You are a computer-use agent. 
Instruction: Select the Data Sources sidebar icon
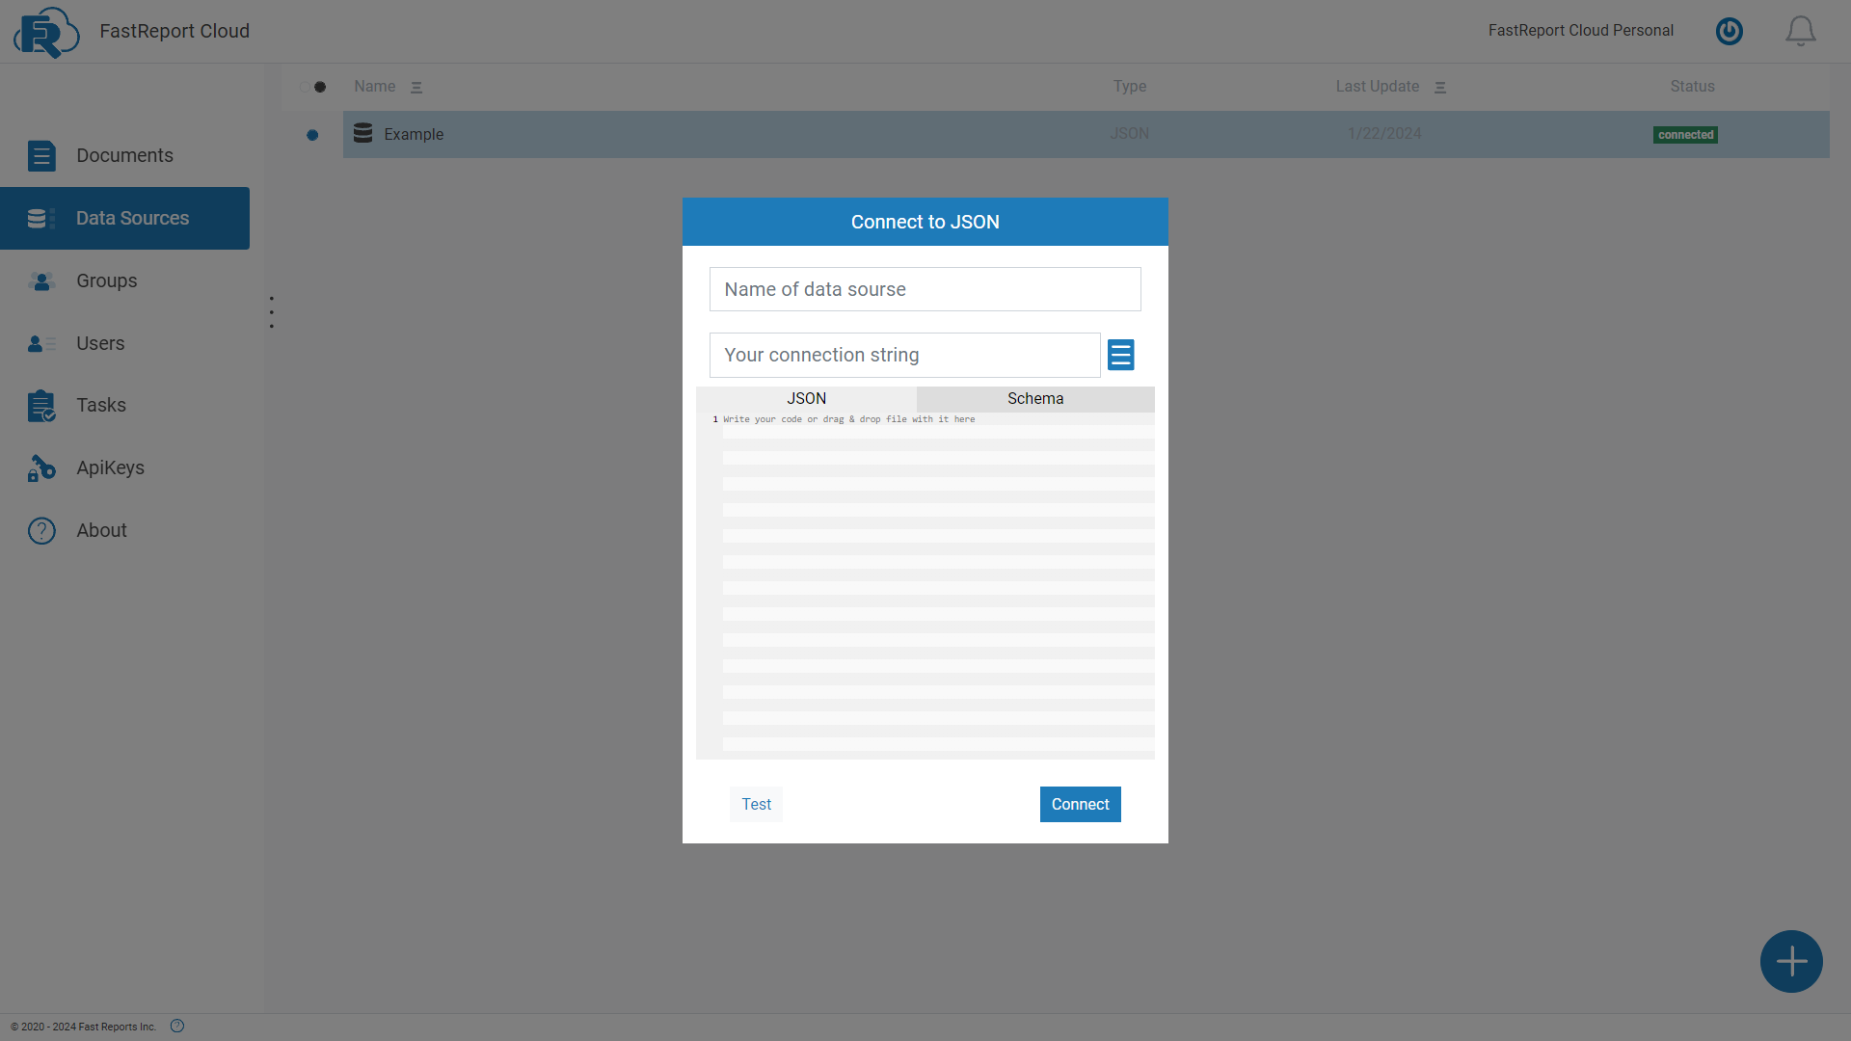pyautogui.click(x=39, y=218)
